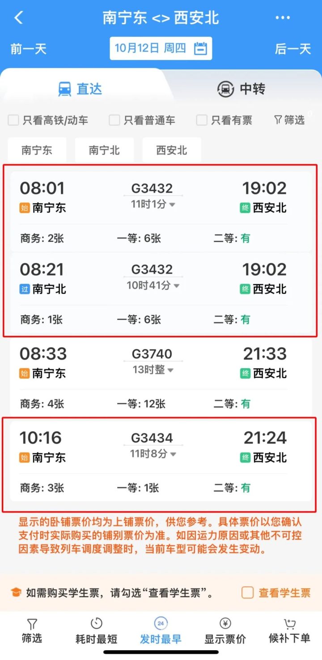
Task: Switch to the 中转 tab
Action: point(241,89)
